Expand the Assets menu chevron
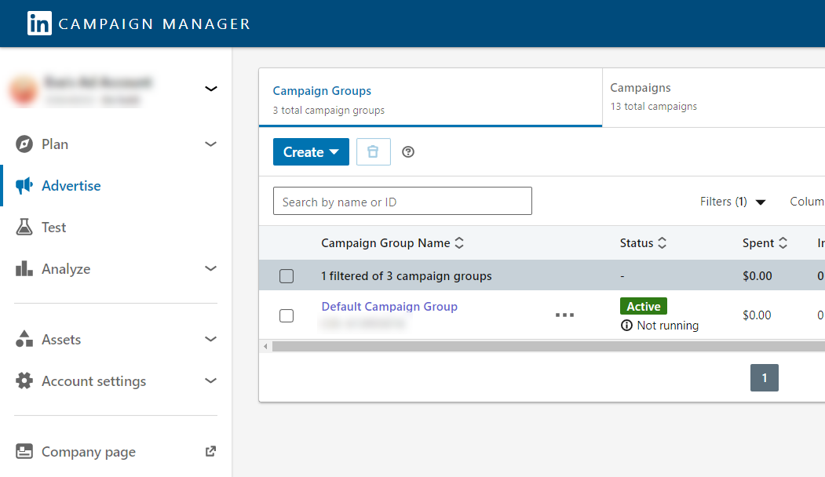825x477 pixels. (x=211, y=339)
